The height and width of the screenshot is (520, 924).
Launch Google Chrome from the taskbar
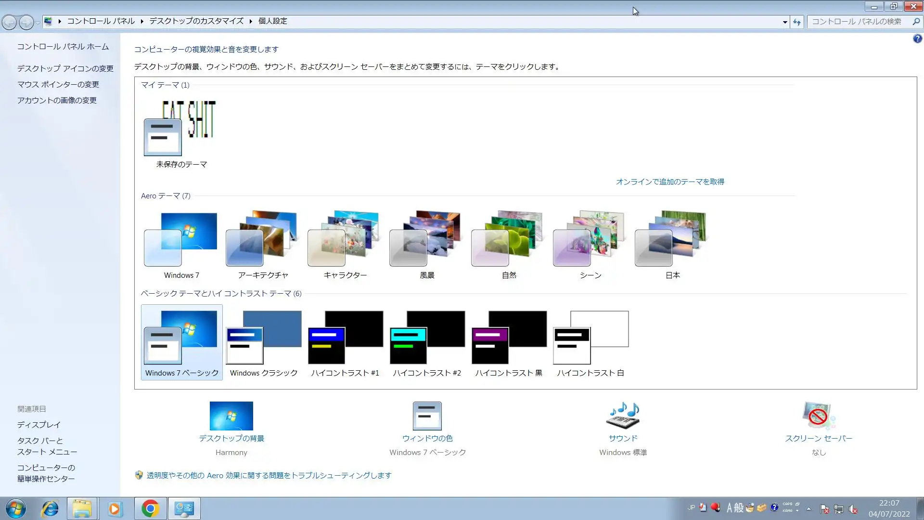tap(150, 508)
